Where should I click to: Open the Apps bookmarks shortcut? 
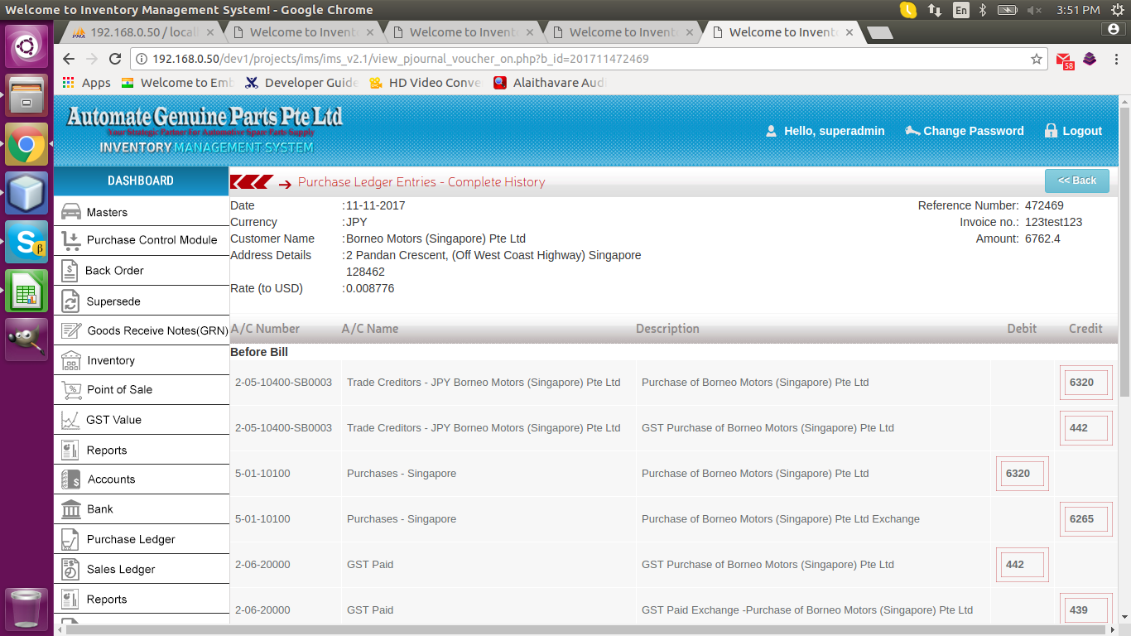(x=87, y=83)
